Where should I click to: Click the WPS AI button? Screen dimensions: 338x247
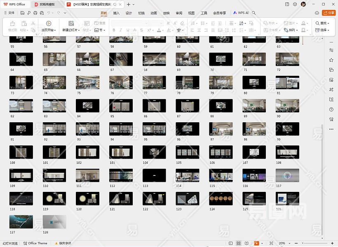(241, 13)
